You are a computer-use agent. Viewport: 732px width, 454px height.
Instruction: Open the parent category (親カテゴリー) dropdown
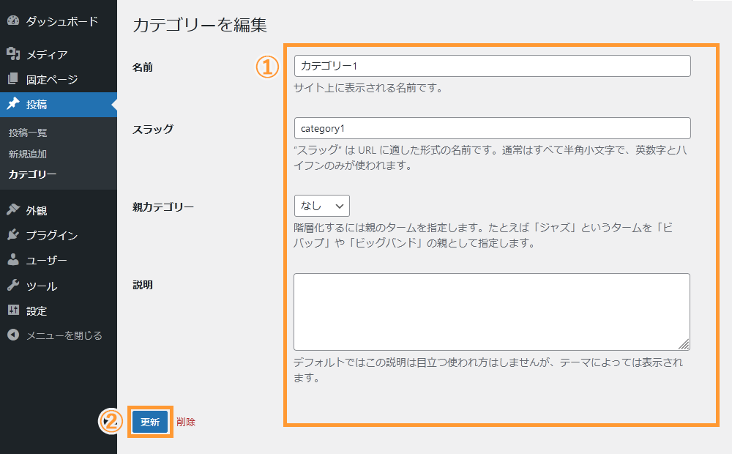click(x=321, y=206)
